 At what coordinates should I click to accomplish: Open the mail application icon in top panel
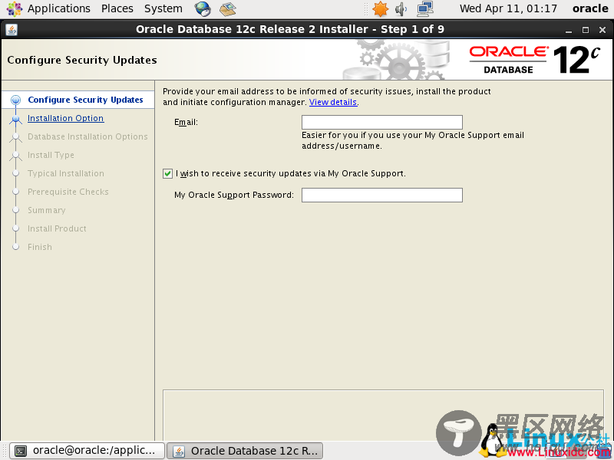(x=227, y=8)
